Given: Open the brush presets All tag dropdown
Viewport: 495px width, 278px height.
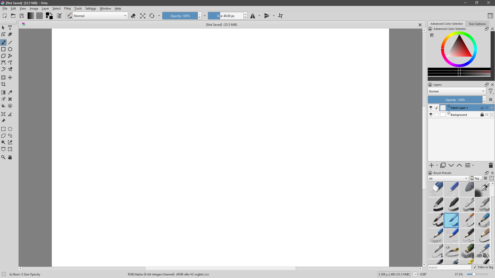Looking at the screenshot, I should [x=448, y=178].
